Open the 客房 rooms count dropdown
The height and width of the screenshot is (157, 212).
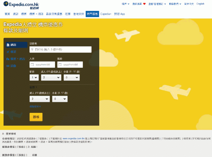[34, 77]
